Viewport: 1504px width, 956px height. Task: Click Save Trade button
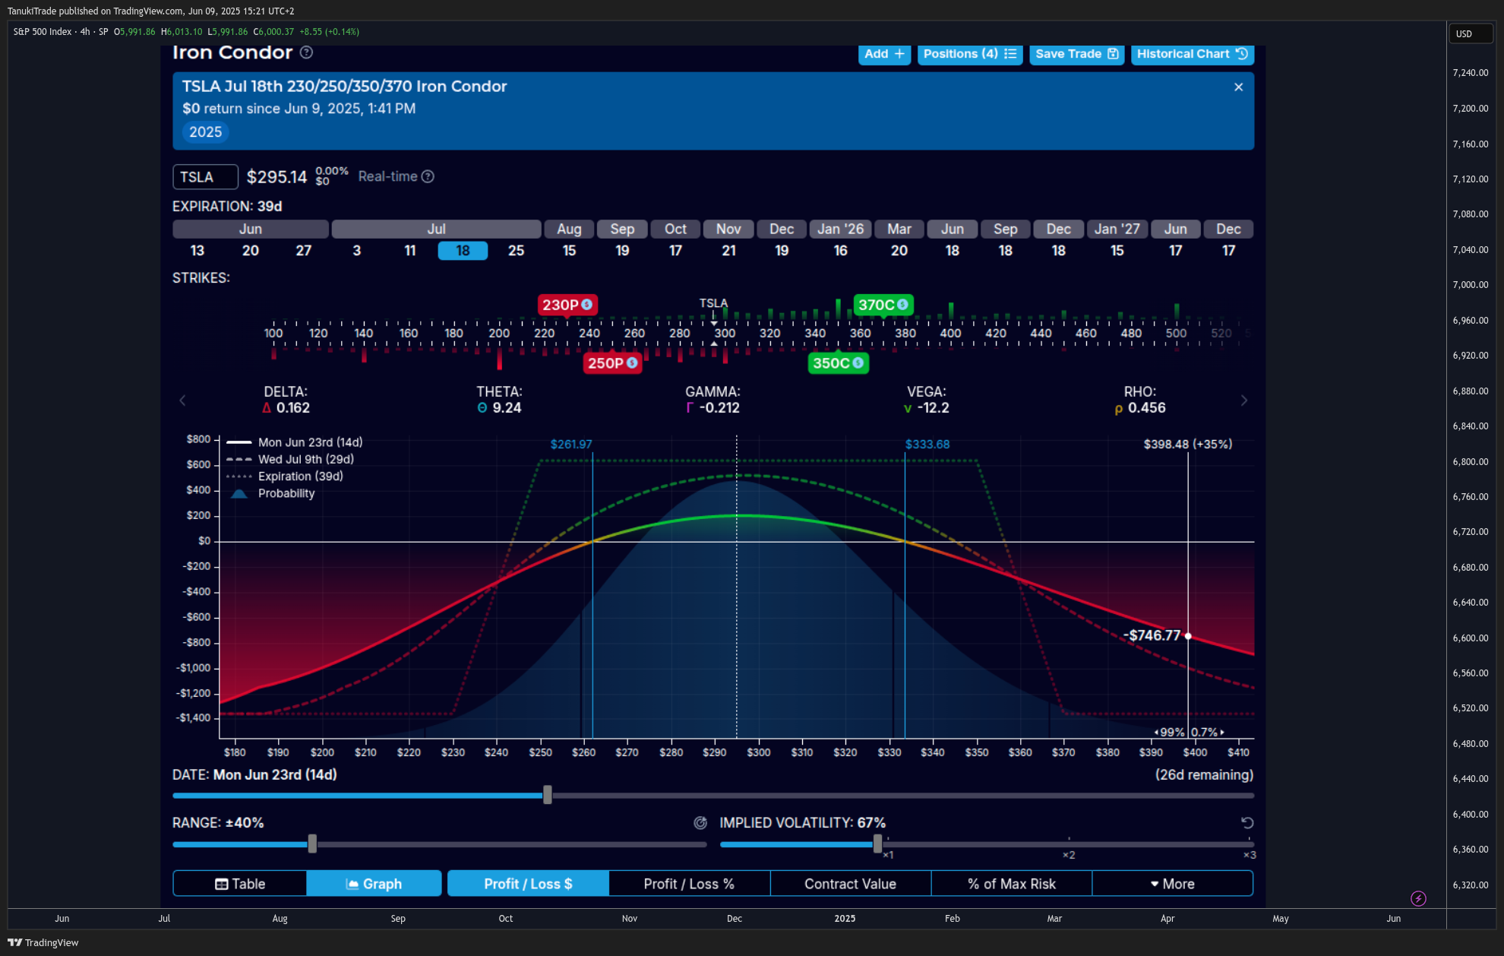click(1076, 54)
